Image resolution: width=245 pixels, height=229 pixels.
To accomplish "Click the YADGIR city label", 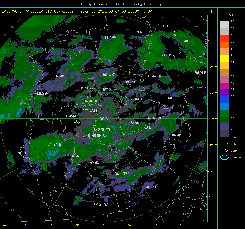I will pyautogui.click(x=188, y=41).
